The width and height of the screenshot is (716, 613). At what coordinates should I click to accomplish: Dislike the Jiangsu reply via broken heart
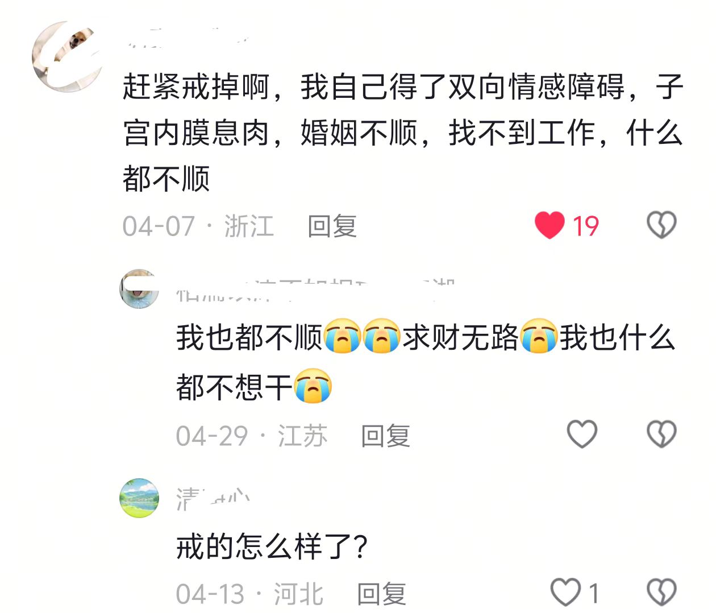(661, 434)
